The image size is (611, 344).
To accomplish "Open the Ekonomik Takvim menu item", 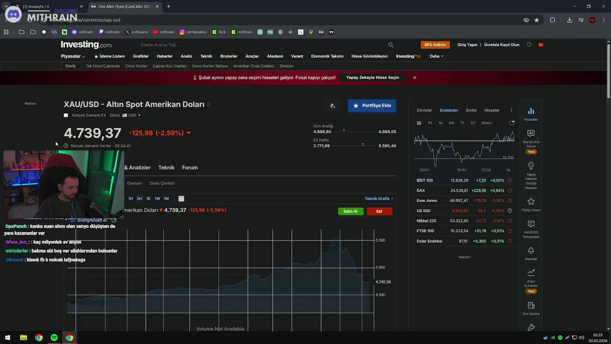I will tap(327, 56).
